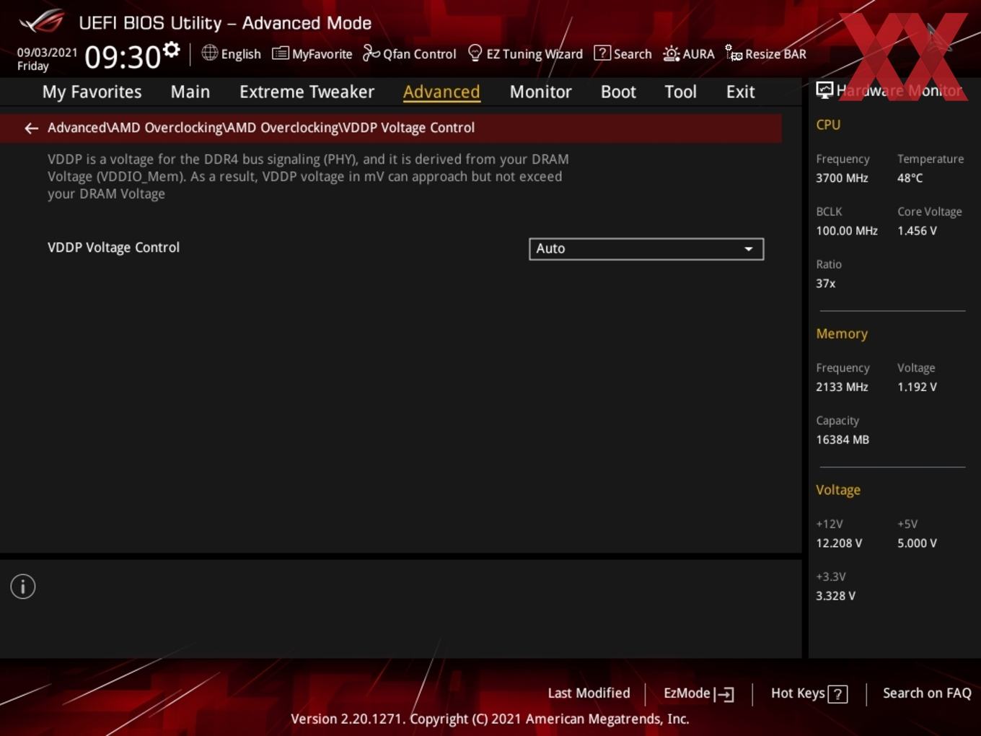Click the VDDP description paragraph
The width and height of the screenshot is (981, 736).
(x=308, y=176)
